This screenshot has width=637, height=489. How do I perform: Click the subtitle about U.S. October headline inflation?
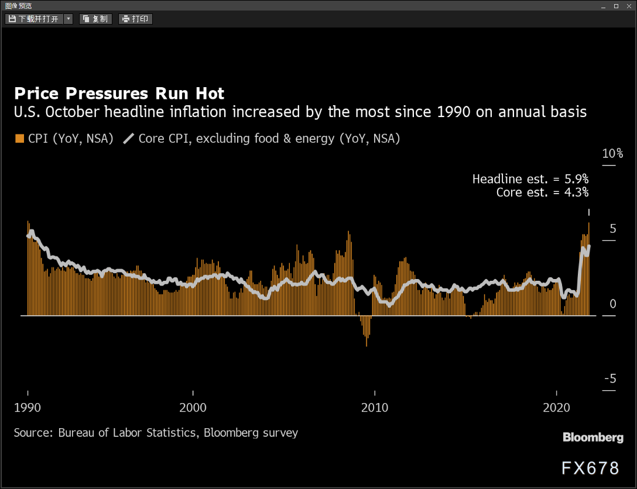pos(300,112)
